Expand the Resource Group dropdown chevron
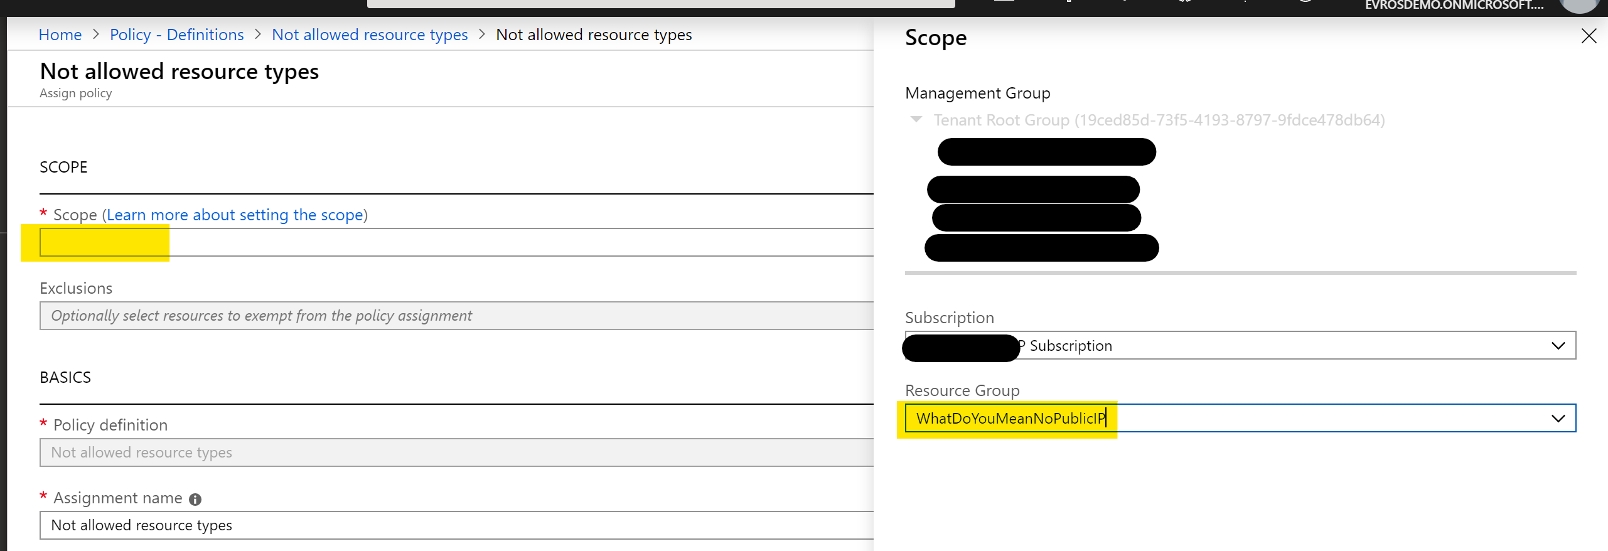 (x=1558, y=419)
